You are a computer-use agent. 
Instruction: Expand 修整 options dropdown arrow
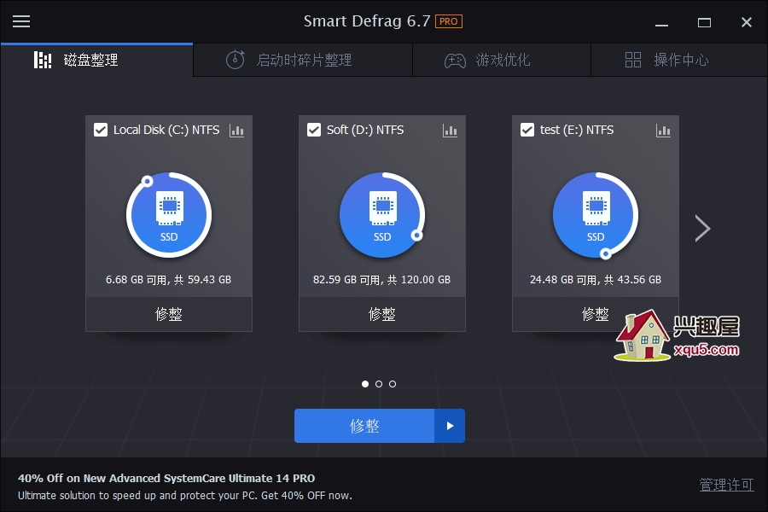(450, 426)
